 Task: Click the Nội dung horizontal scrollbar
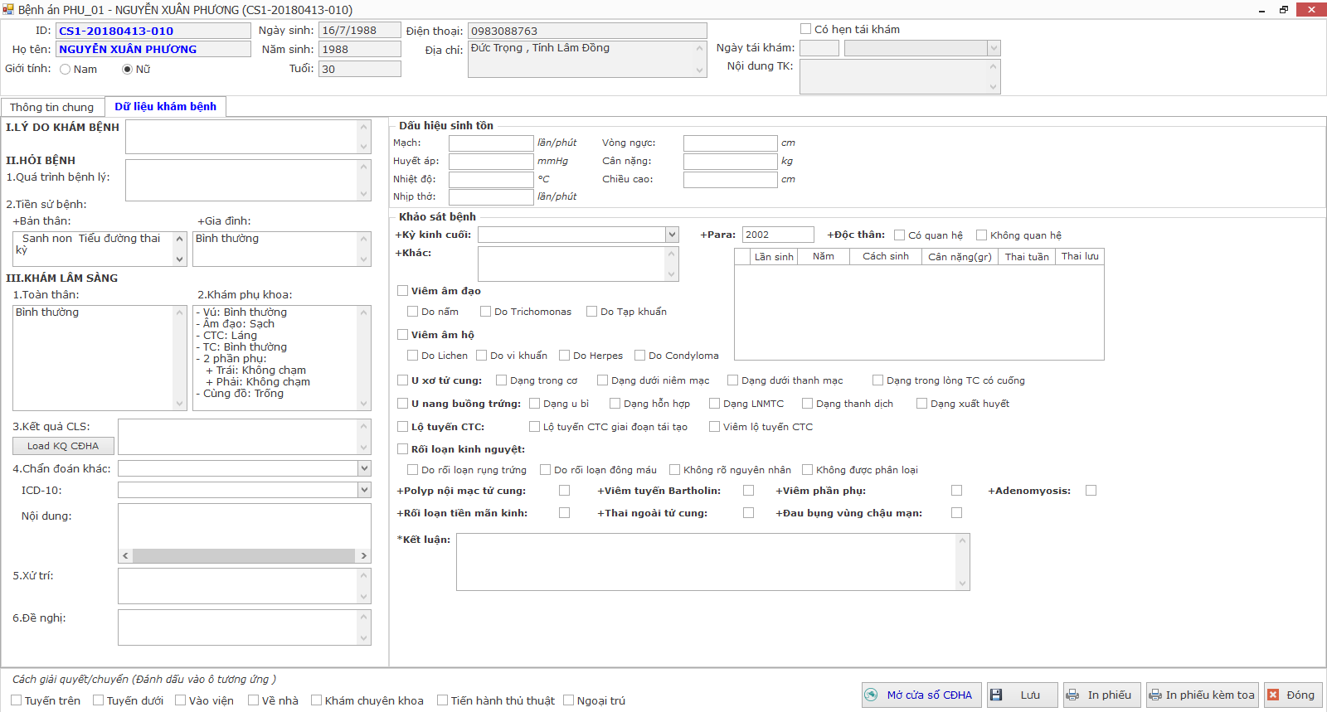(x=244, y=555)
